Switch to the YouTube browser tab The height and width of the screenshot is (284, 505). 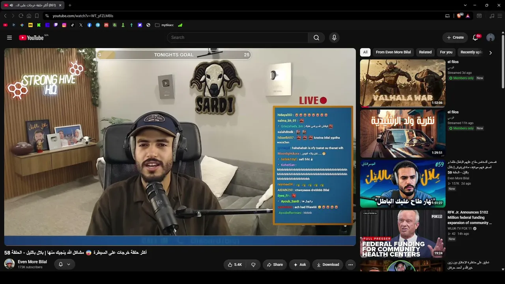(32, 5)
